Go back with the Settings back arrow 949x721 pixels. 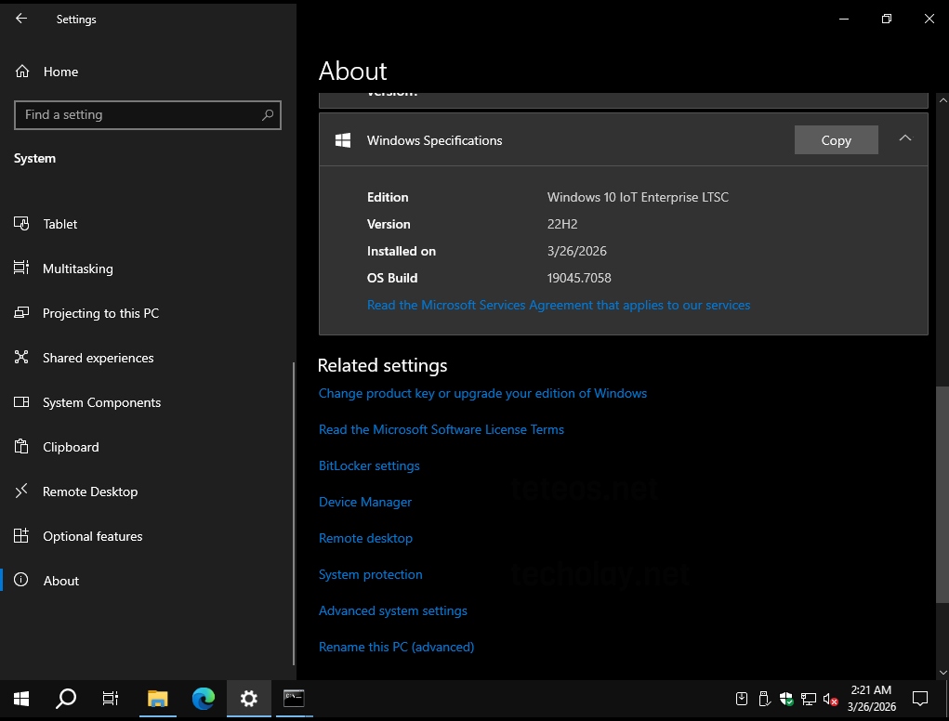[x=21, y=19]
